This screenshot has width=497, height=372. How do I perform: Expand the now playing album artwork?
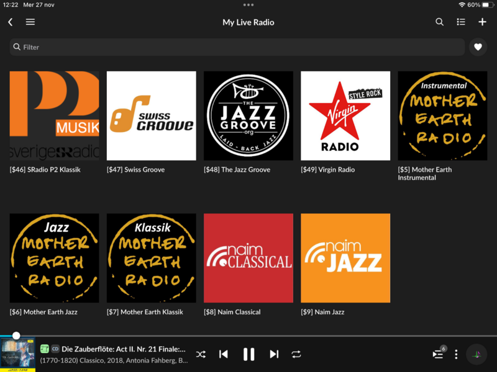(17, 355)
